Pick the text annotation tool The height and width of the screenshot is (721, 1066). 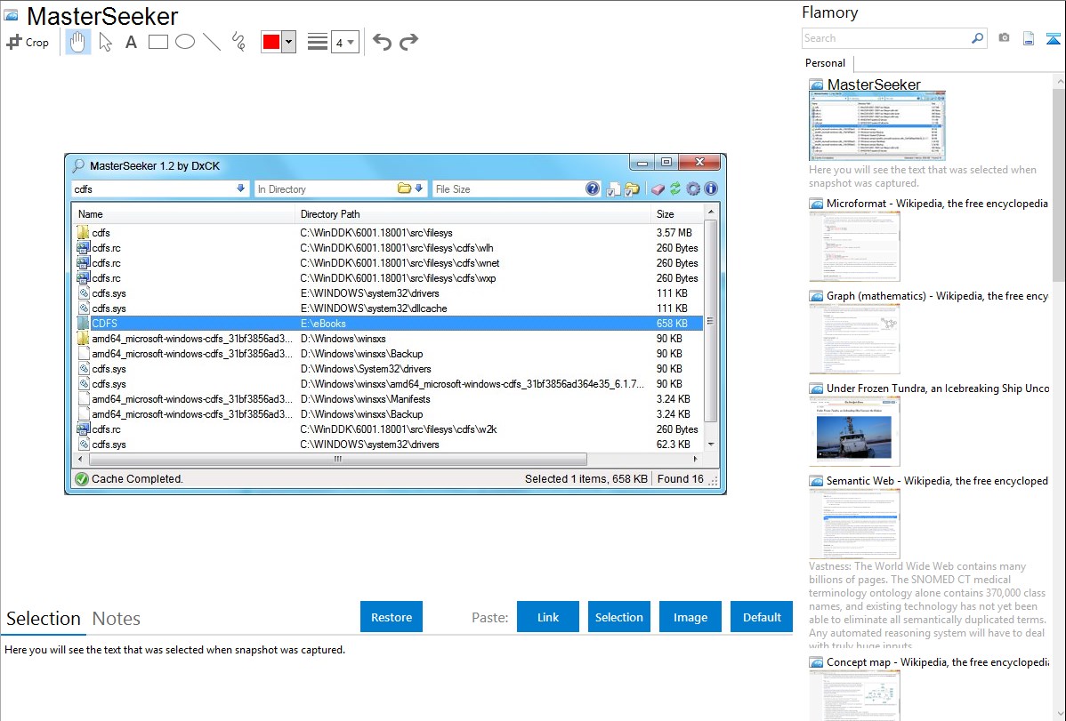131,42
